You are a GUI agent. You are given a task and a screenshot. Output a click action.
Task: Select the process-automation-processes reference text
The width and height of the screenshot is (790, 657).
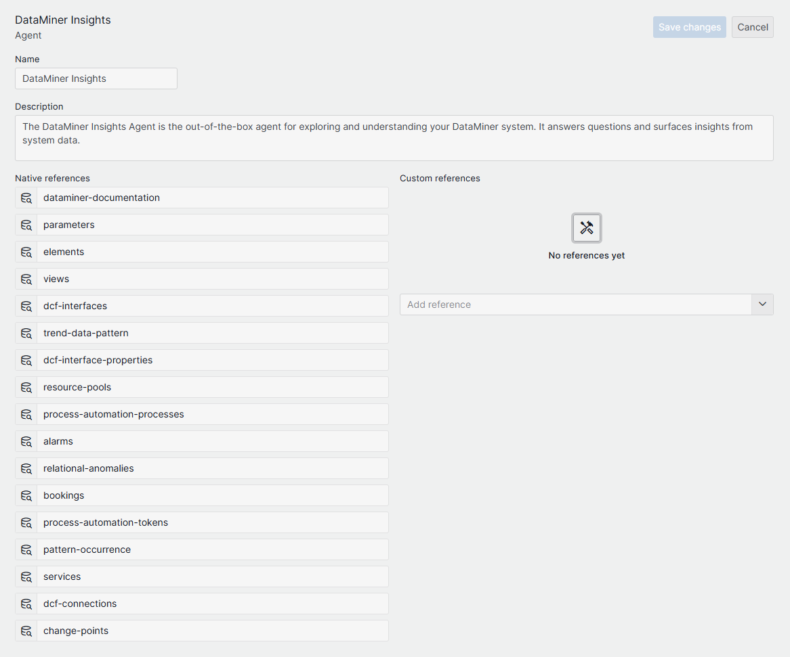click(113, 414)
